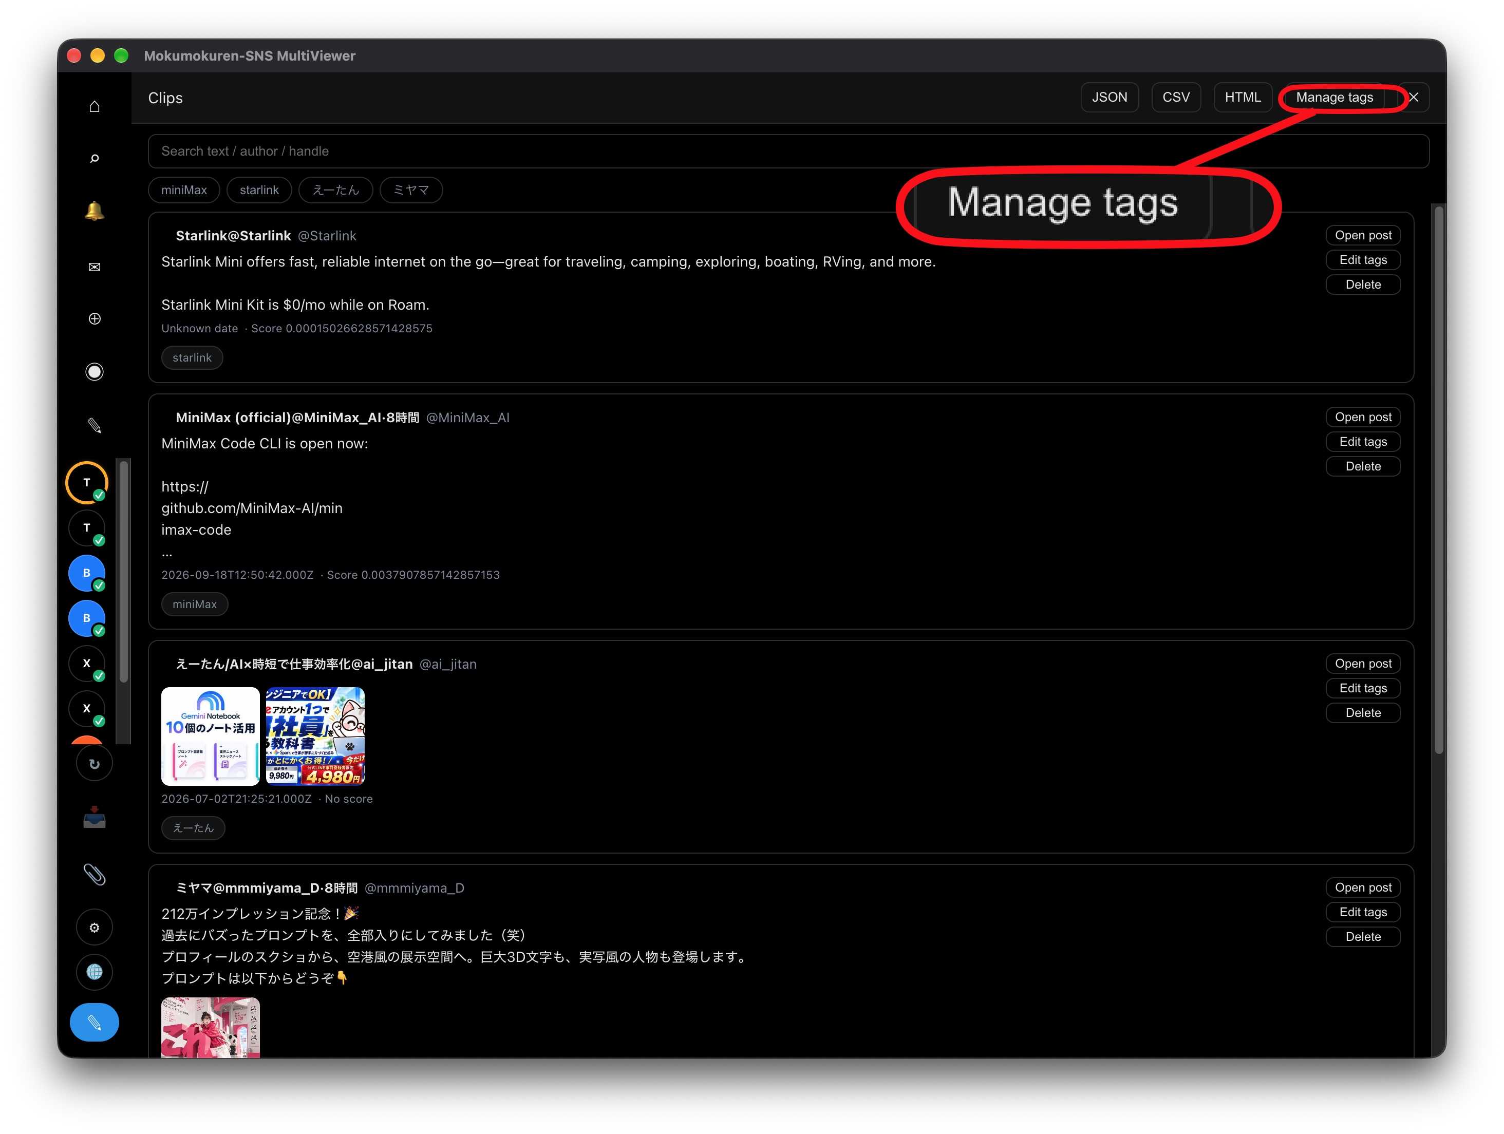
Task: Delete the ai_jitan clip
Action: point(1363,713)
